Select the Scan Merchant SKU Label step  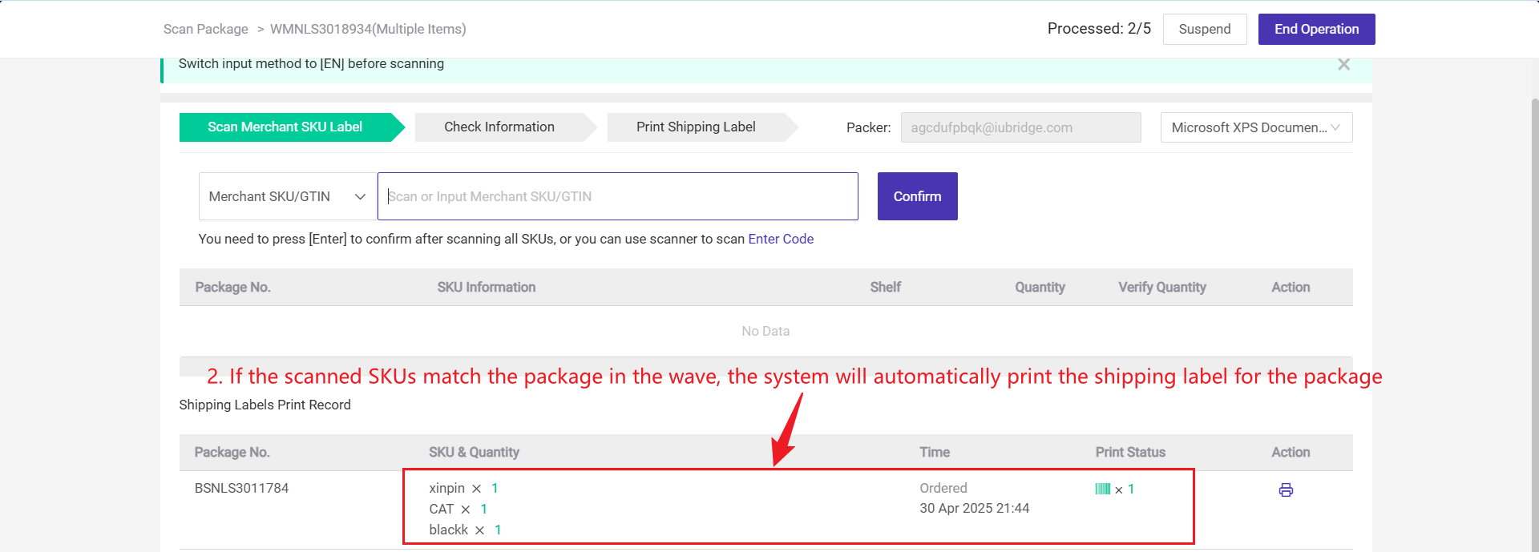tap(285, 127)
